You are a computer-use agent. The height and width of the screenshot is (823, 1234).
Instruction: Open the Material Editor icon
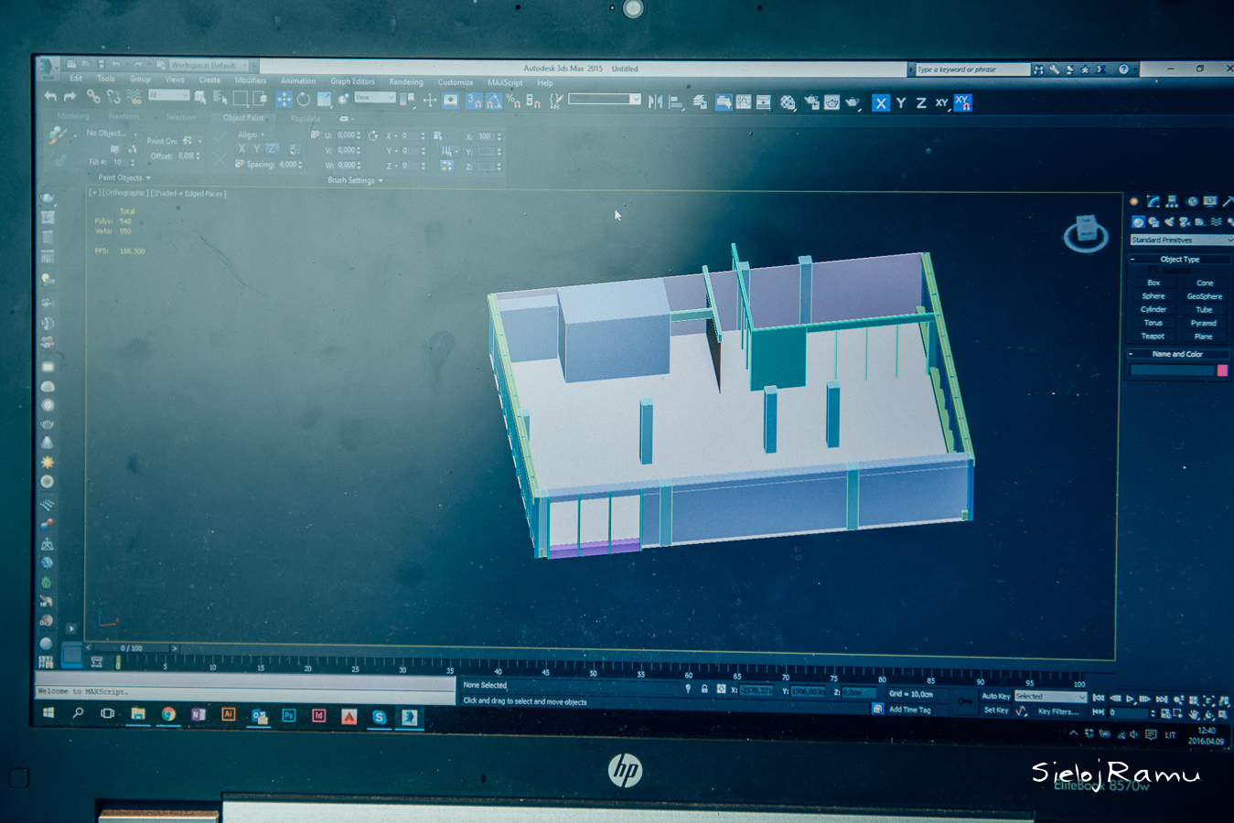[788, 103]
